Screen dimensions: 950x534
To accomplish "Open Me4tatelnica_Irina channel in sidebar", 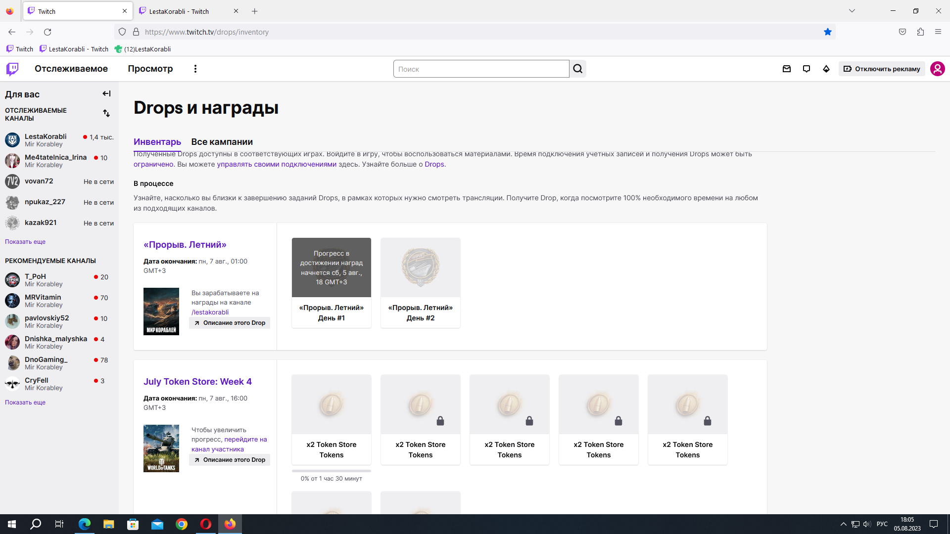I will (x=59, y=161).
